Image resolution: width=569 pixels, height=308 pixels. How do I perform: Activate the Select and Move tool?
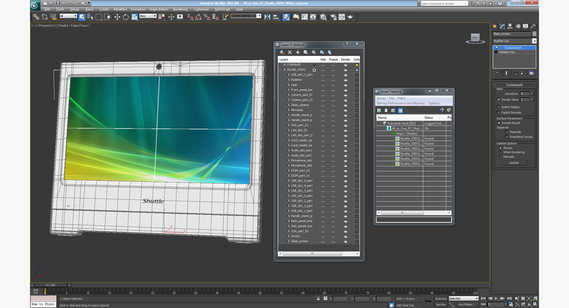click(117, 17)
